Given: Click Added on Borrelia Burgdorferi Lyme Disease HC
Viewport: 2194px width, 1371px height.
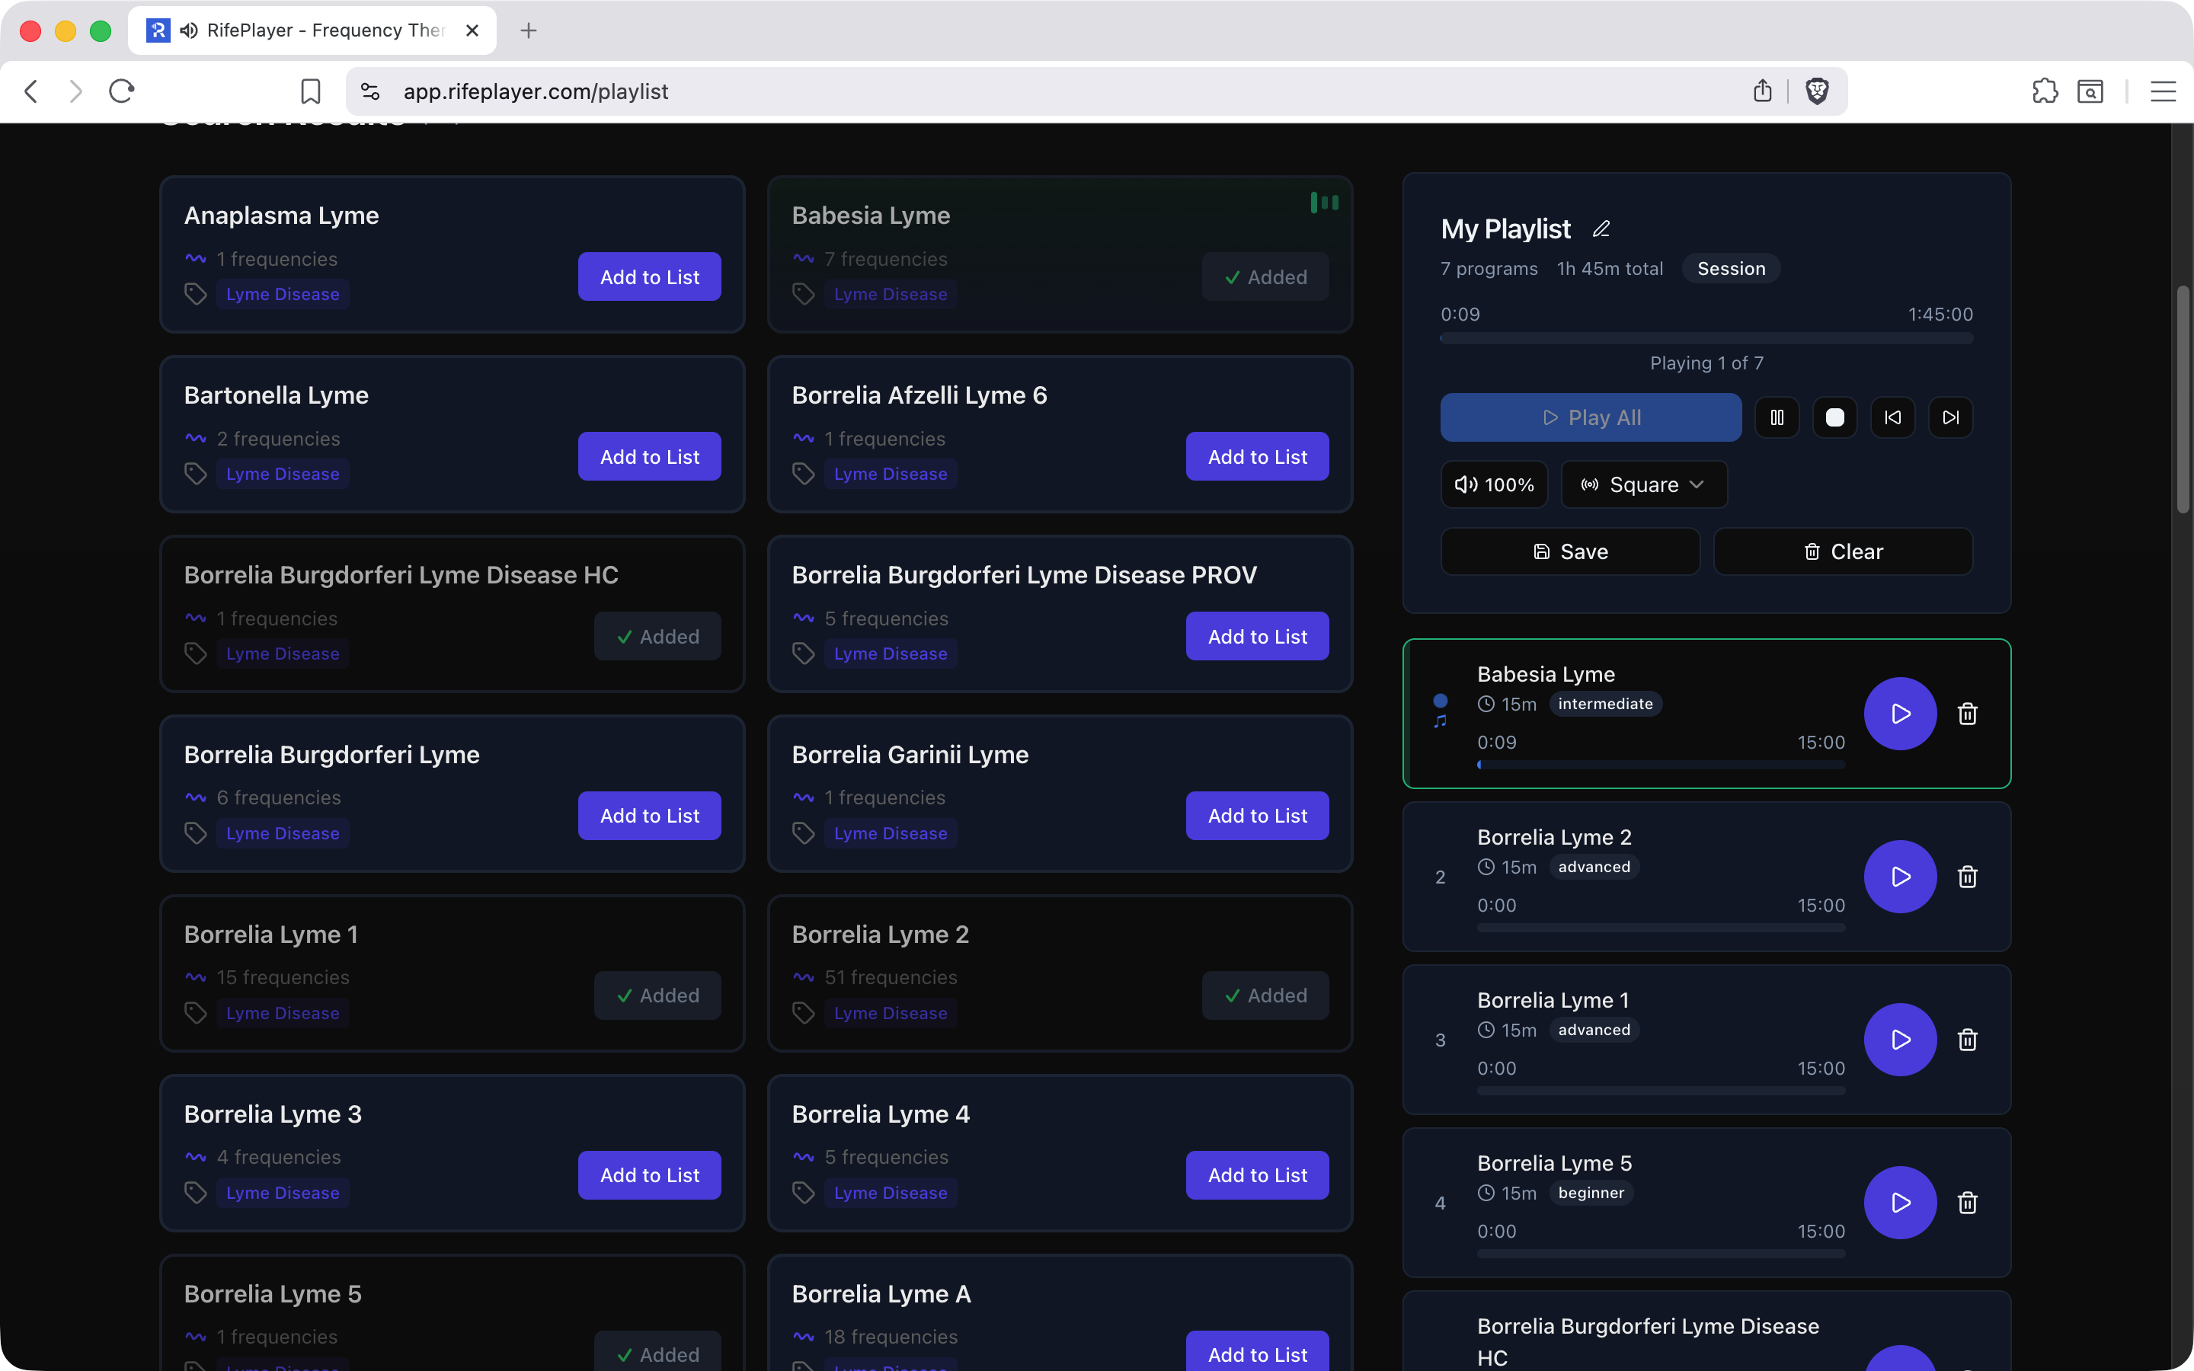Looking at the screenshot, I should (x=657, y=636).
